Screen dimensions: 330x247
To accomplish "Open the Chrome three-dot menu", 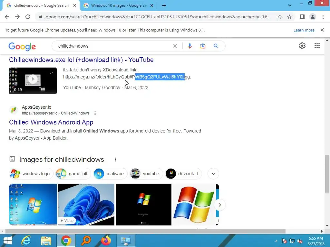I will [323, 17].
